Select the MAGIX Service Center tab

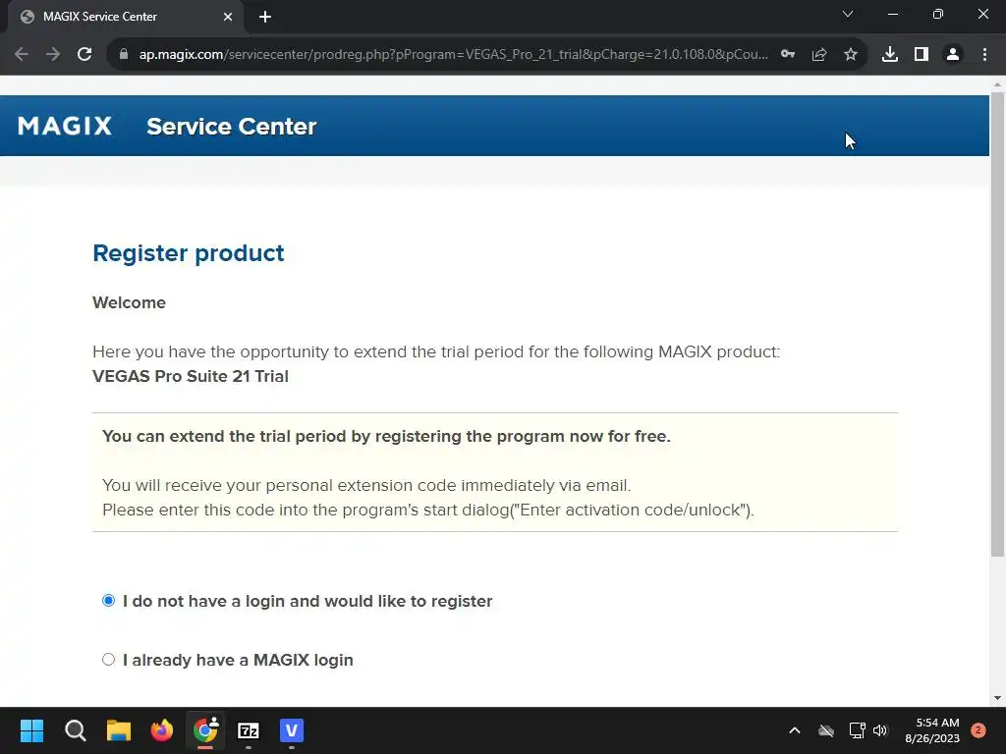point(125,18)
